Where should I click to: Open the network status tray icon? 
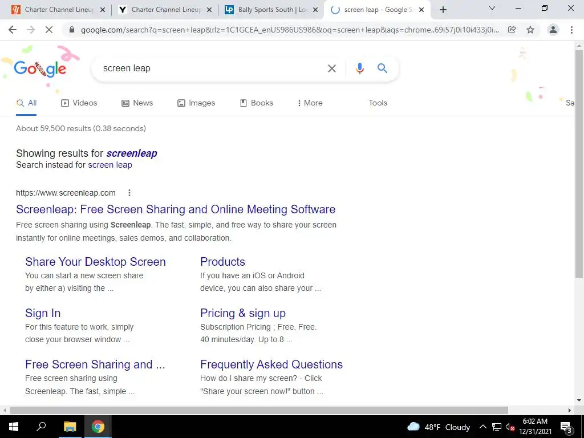496,427
